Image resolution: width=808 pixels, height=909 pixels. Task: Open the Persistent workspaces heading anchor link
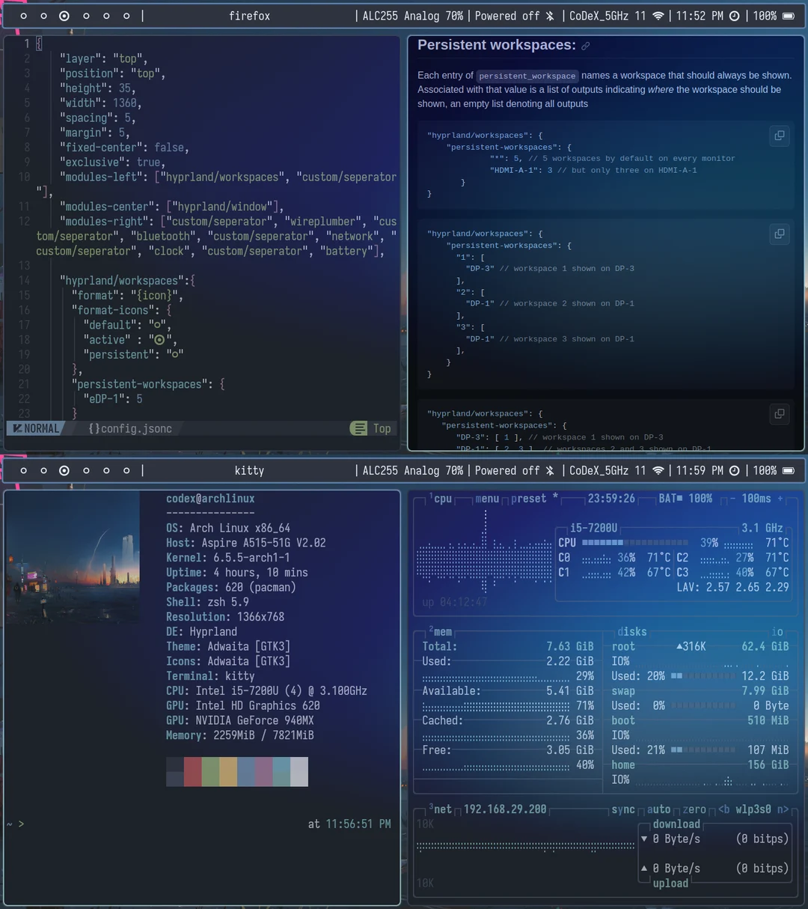(585, 45)
